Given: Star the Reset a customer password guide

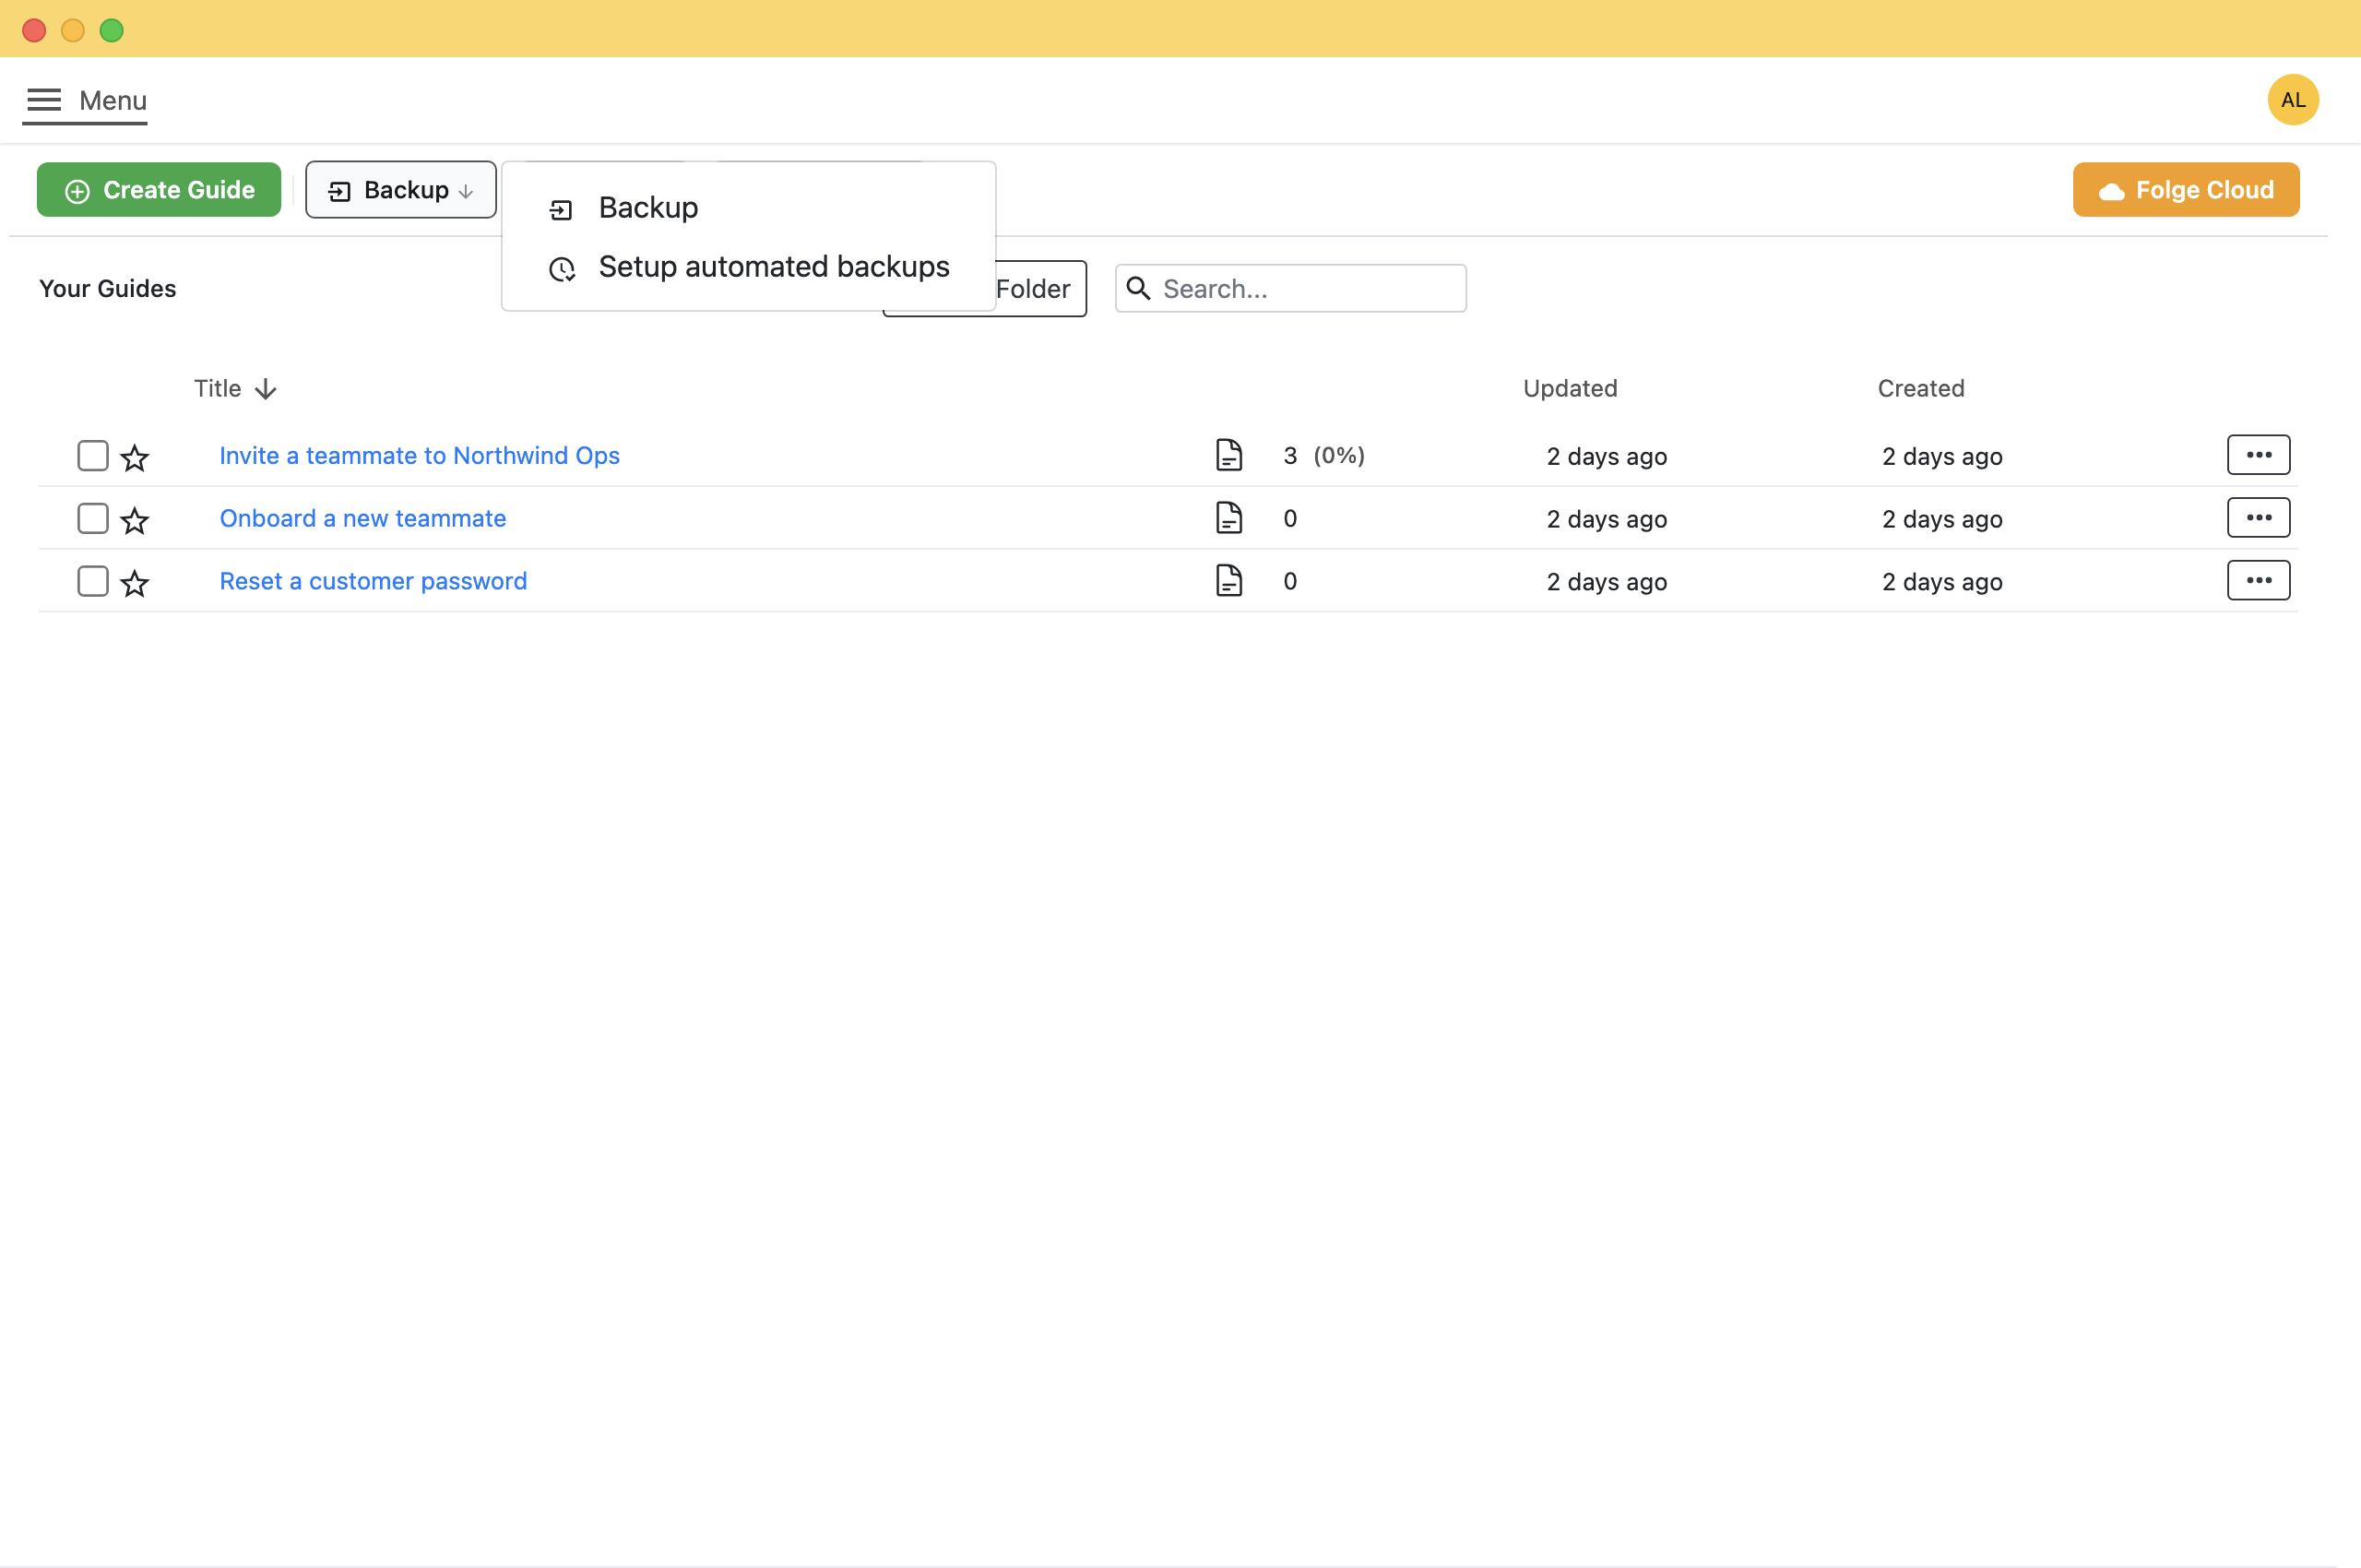Looking at the screenshot, I should 135,583.
